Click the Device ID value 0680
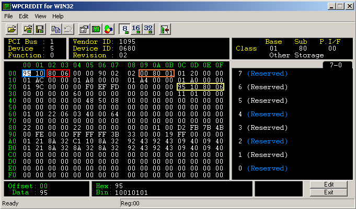356x209 pixels. tap(127, 48)
